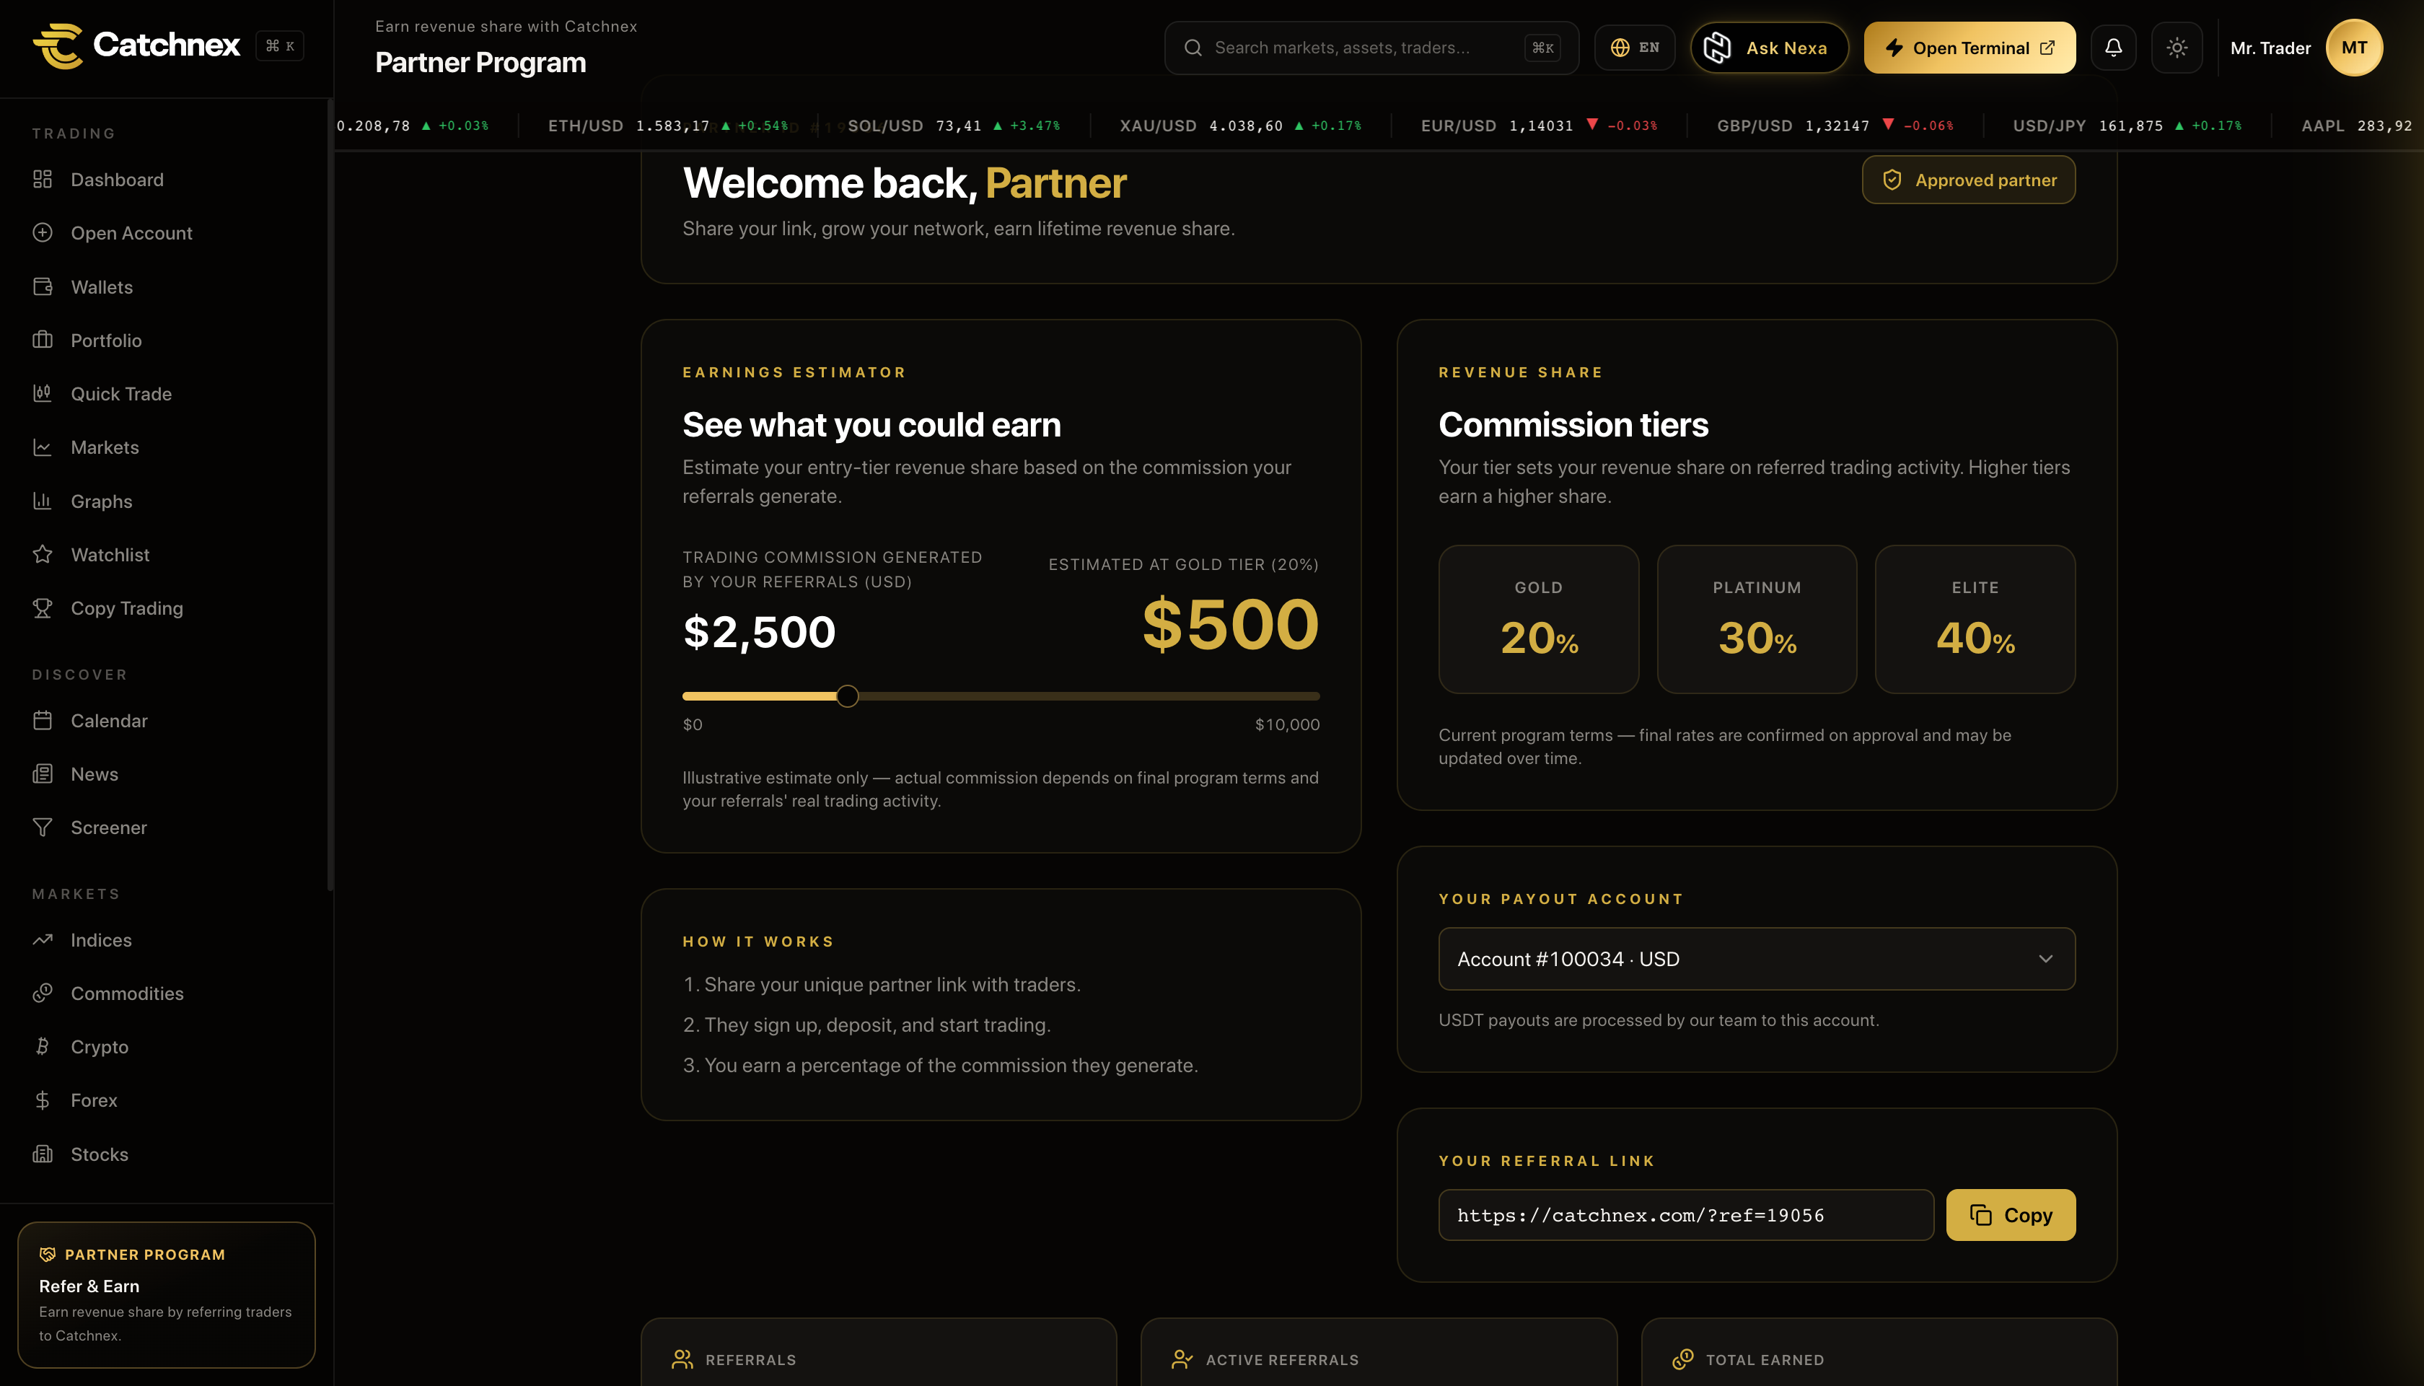Open the Dashboard grid icon
The width and height of the screenshot is (2424, 1386).
coord(43,179)
